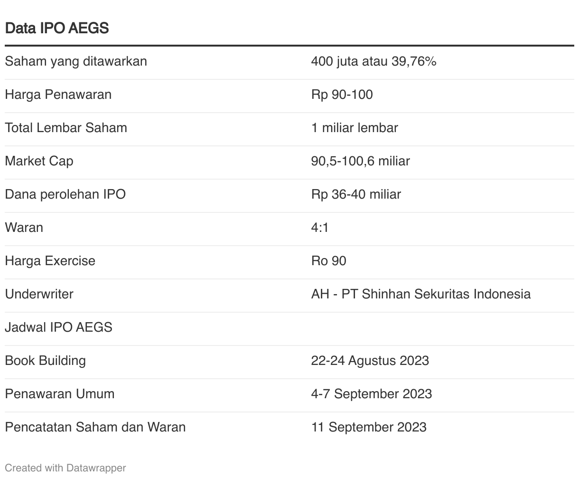Select the Waran row label
Image resolution: width=579 pixels, height=479 pixels.
click(x=24, y=228)
